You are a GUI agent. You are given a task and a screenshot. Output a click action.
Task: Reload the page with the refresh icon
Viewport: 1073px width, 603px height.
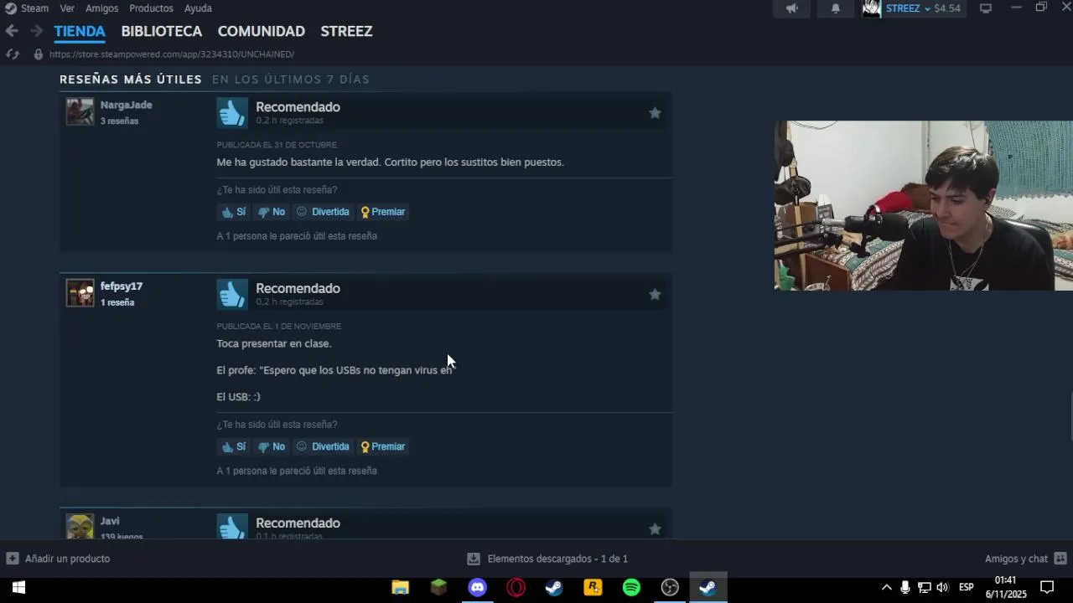coord(12,54)
